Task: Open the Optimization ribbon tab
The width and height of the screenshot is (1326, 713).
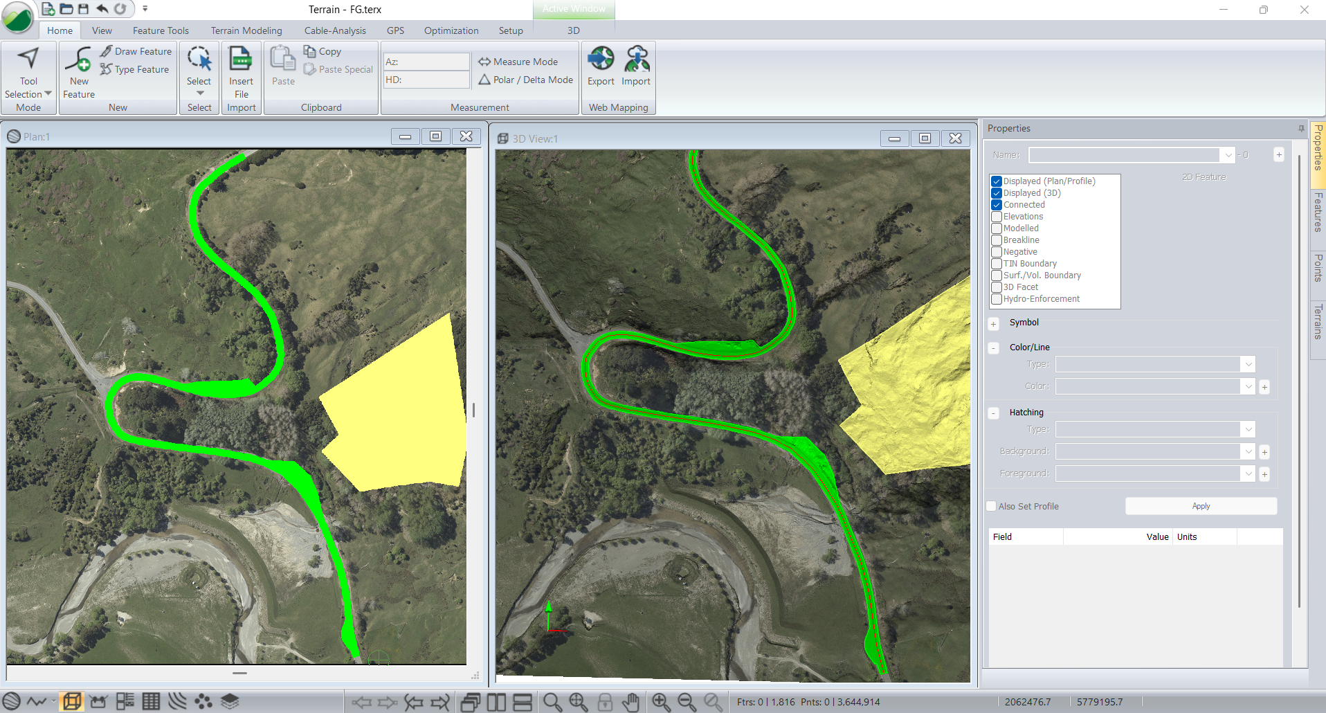Action: click(451, 30)
